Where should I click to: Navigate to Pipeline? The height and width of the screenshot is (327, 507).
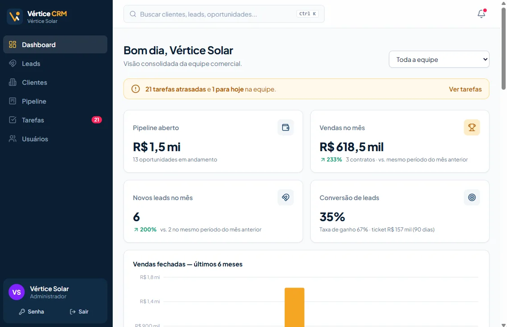point(55,101)
